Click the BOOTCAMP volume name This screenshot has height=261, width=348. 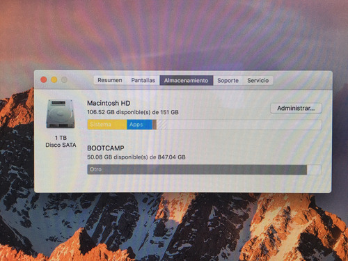coord(106,148)
